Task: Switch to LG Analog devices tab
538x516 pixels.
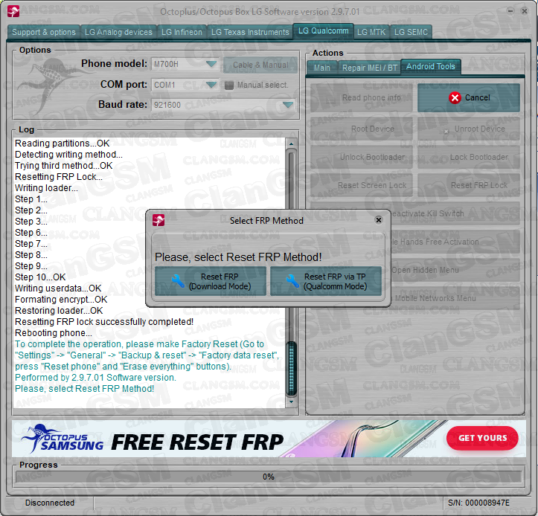Action: click(x=118, y=32)
